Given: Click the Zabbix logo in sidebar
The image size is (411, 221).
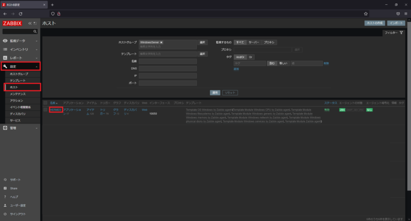Looking at the screenshot, I should coord(12,24).
